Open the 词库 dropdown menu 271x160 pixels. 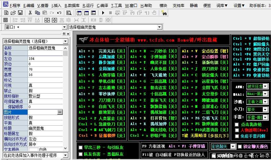[x=222, y=5]
